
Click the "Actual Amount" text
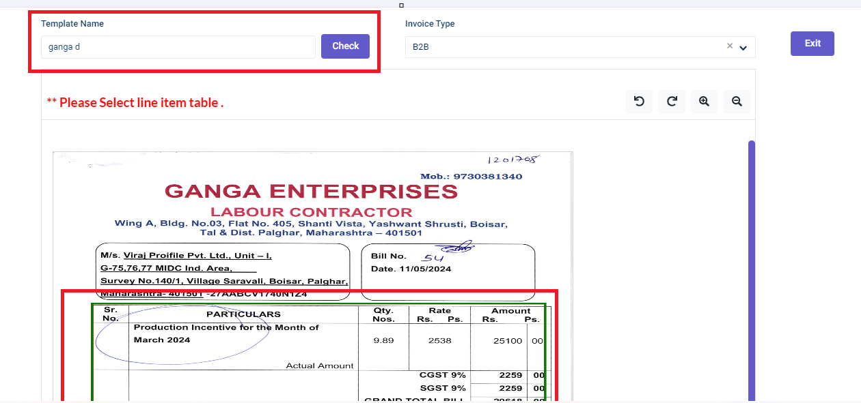pyautogui.click(x=320, y=366)
